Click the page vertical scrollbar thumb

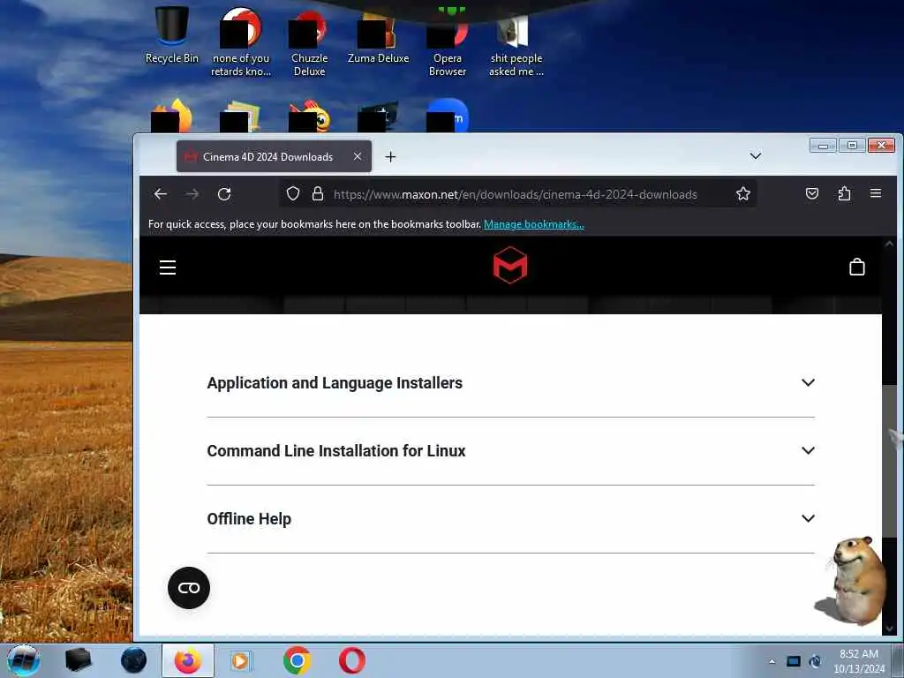(890, 461)
